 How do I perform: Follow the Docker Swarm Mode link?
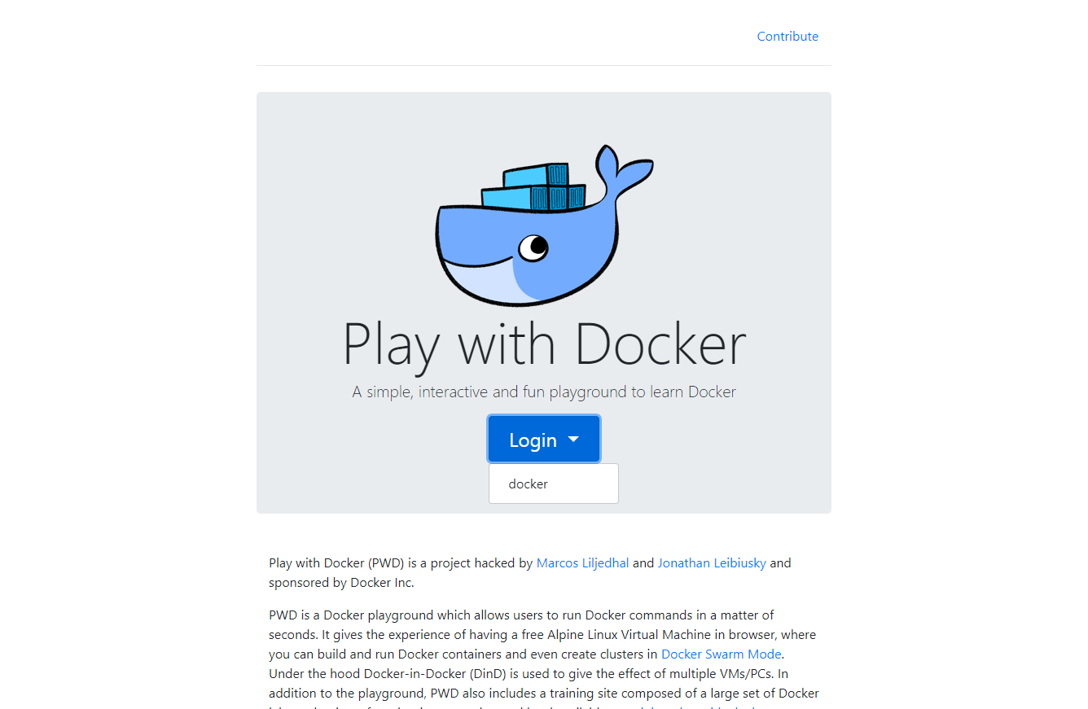click(721, 654)
